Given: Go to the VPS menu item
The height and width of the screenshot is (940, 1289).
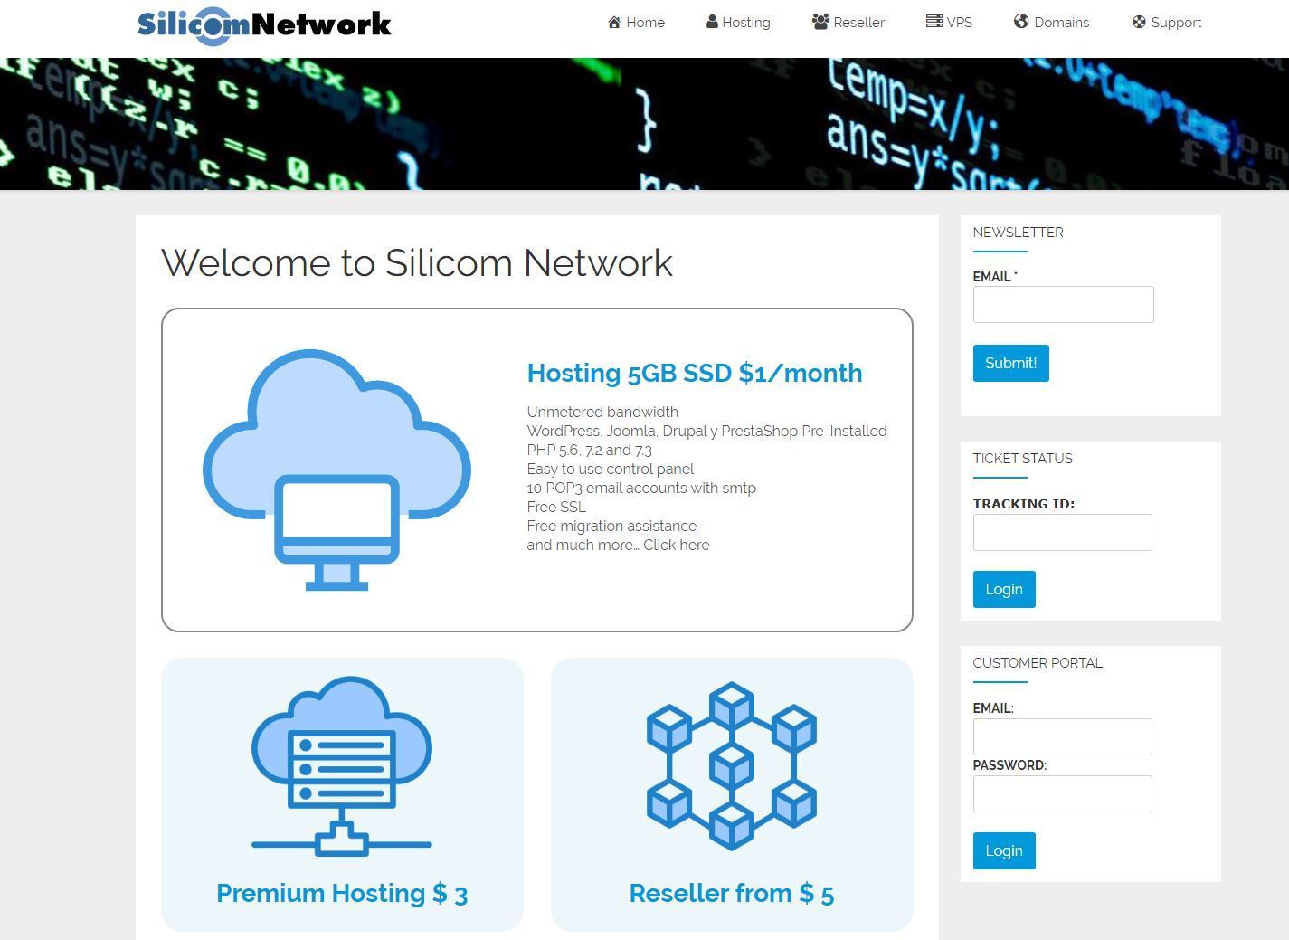Looking at the screenshot, I should tap(950, 23).
